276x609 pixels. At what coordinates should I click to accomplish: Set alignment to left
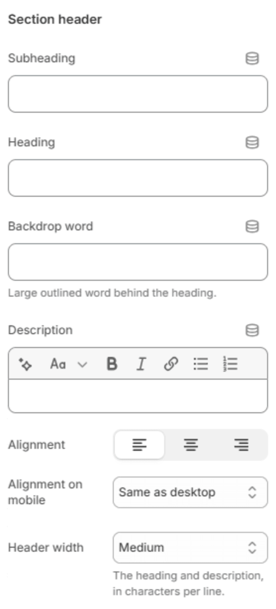click(x=139, y=445)
